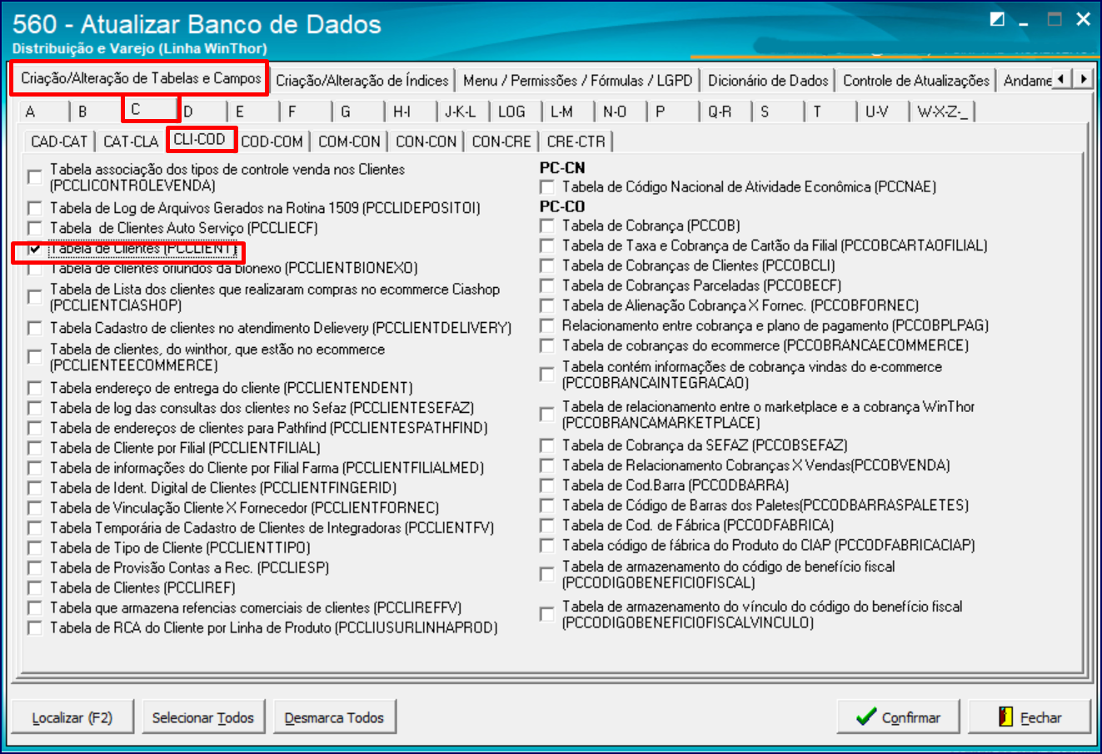Confirm the selection with Confirmar button

[x=898, y=717]
